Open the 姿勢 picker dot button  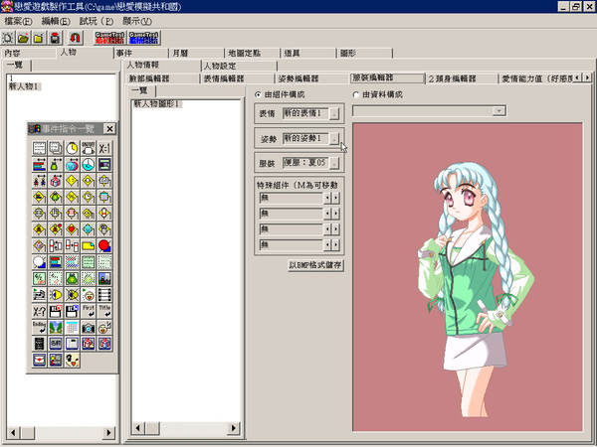tap(334, 139)
